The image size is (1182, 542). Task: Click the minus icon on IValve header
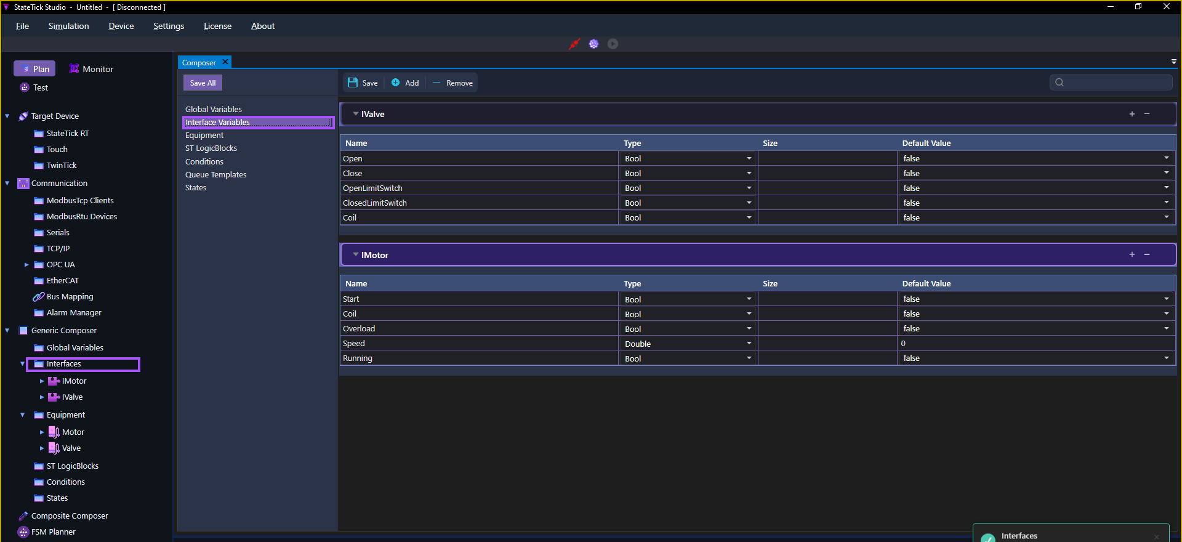tap(1147, 114)
